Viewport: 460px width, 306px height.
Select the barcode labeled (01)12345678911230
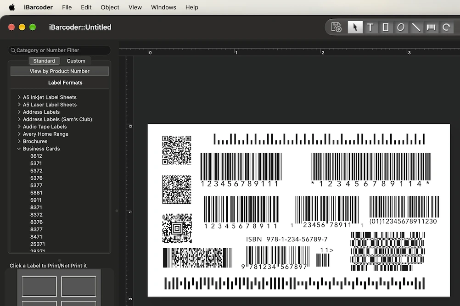(404, 210)
